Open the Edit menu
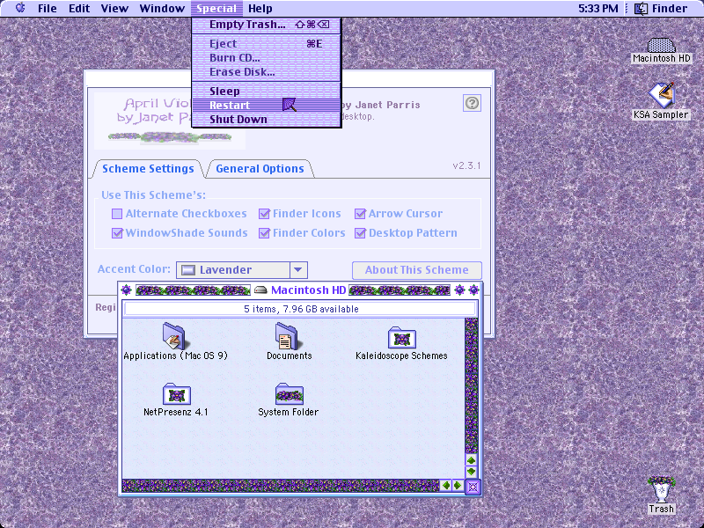This screenshot has height=528, width=704. [79, 8]
